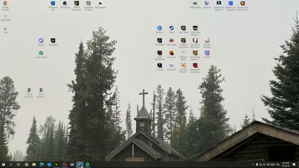Select the Among Us desktop icon
This screenshot has width=299, height=168.
(171, 54)
